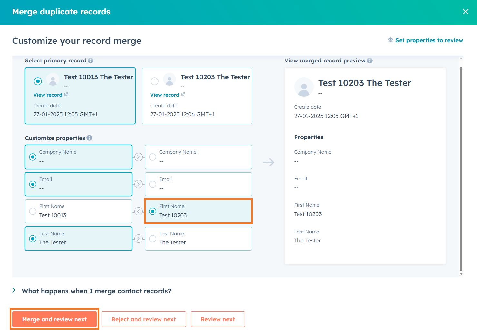Click the circled arrow between the Last Name cards
This screenshot has height=331, width=477.
pyautogui.click(x=139, y=239)
